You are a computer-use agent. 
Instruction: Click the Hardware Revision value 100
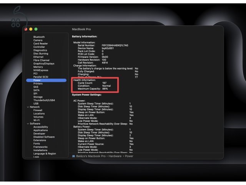click(104, 60)
